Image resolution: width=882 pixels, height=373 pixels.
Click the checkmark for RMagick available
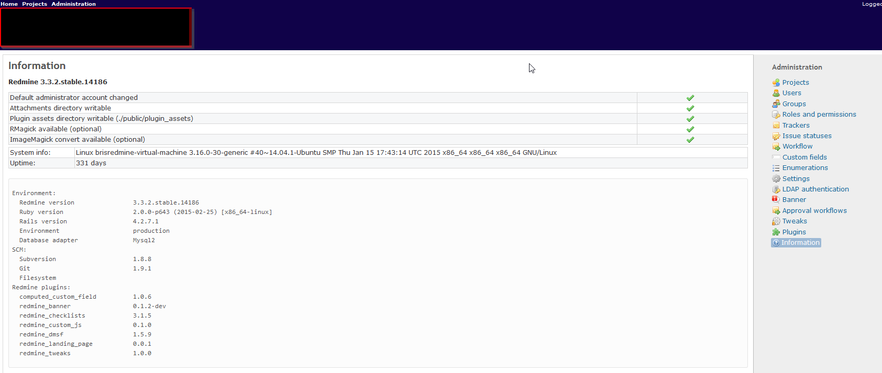pos(690,129)
